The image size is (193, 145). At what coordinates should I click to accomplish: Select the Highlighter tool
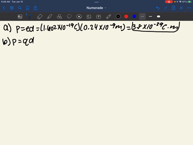(49, 17)
